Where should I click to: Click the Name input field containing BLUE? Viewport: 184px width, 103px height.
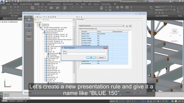[x=84, y=54]
